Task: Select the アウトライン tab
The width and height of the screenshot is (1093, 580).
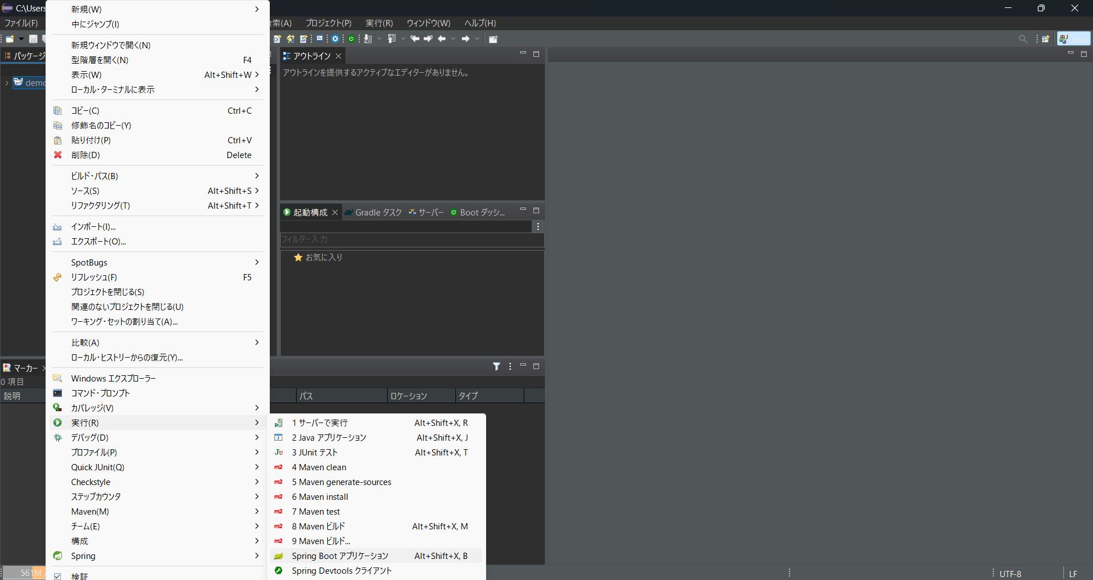Action: [312, 56]
